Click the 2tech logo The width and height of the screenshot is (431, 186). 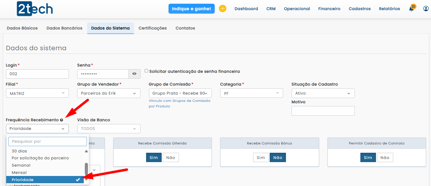point(35,9)
